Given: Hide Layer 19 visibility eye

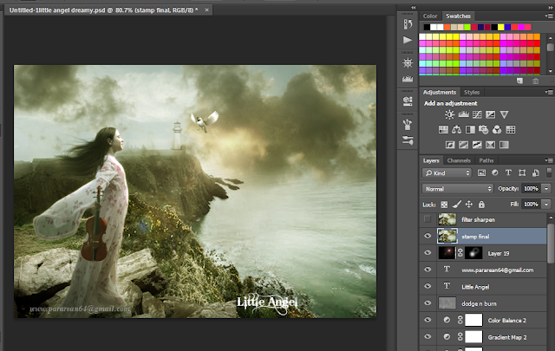Looking at the screenshot, I should click(428, 253).
